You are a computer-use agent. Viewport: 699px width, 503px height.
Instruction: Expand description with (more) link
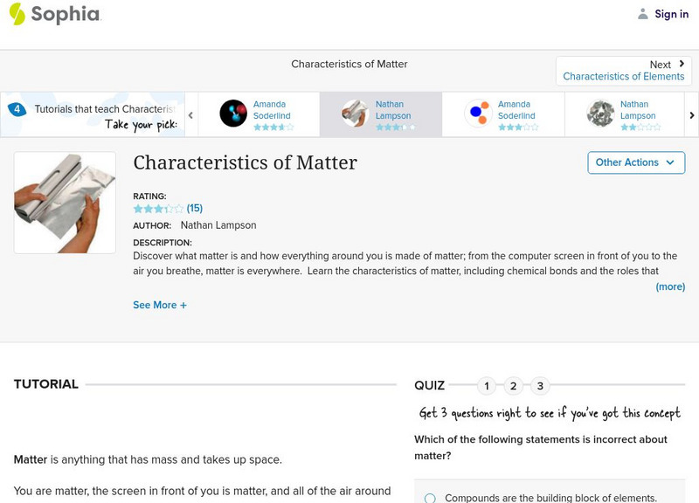pos(670,286)
